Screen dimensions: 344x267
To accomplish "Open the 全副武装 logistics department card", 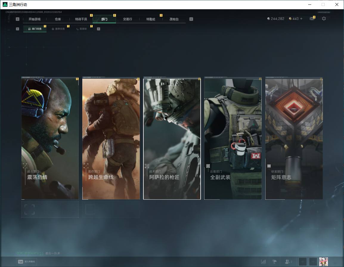I will click(233, 139).
